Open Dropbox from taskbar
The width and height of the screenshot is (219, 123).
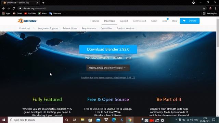coord(106,120)
